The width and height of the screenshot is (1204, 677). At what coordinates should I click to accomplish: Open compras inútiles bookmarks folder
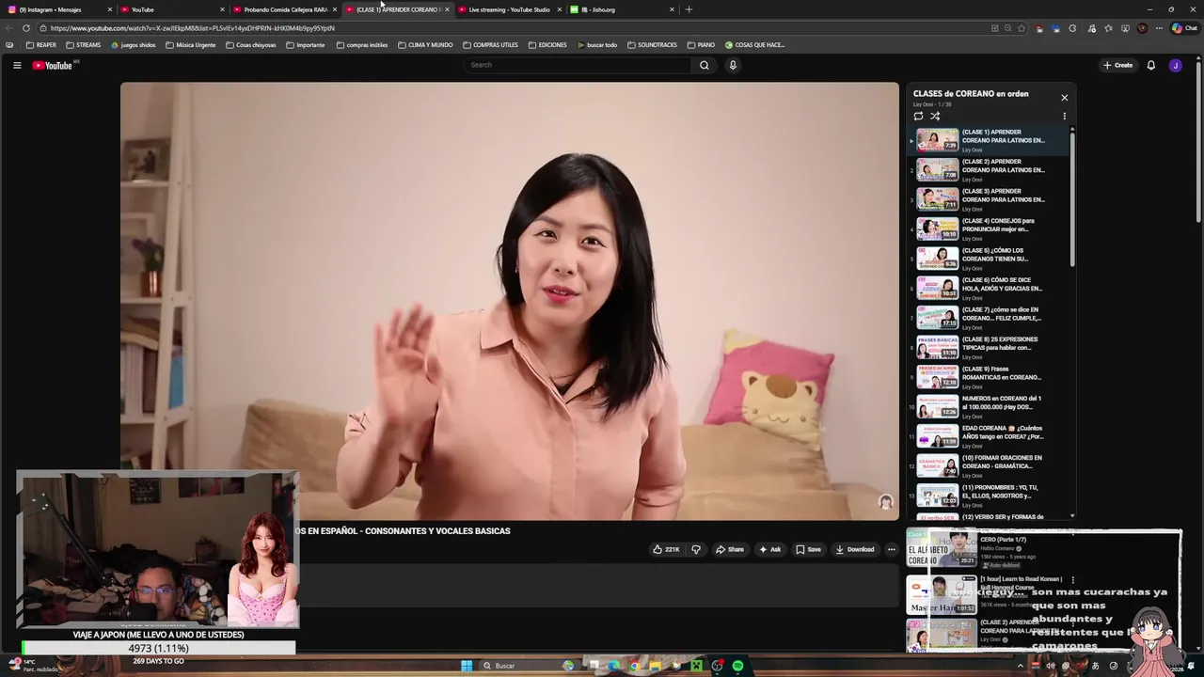(x=361, y=45)
